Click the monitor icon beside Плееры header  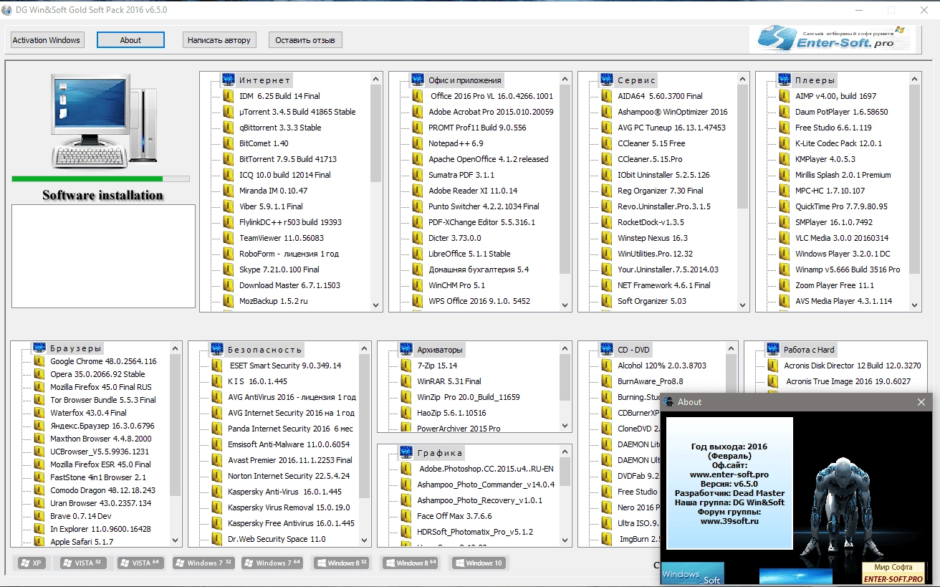click(x=785, y=80)
